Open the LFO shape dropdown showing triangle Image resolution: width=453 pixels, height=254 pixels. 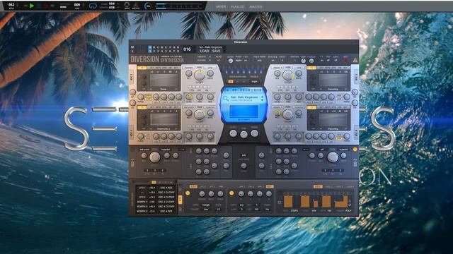pos(206,205)
